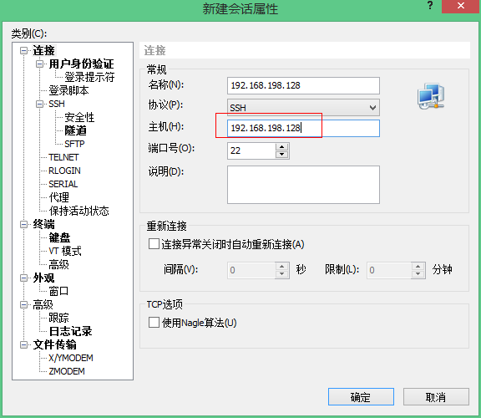Image resolution: width=481 pixels, height=418 pixels.
Task: Enable 连接异常关闭时自动重新连接 checkbox
Action: 154,244
